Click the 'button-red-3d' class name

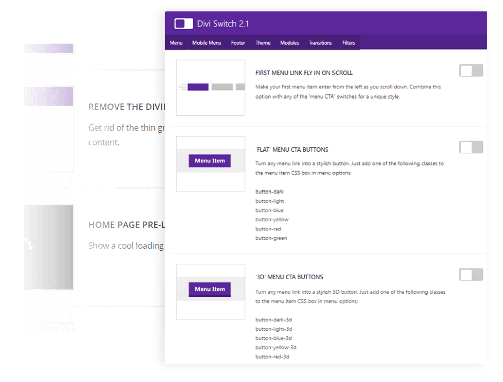[x=272, y=357]
